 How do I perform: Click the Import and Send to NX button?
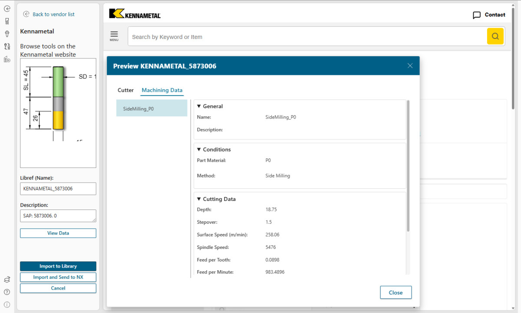[x=58, y=277]
